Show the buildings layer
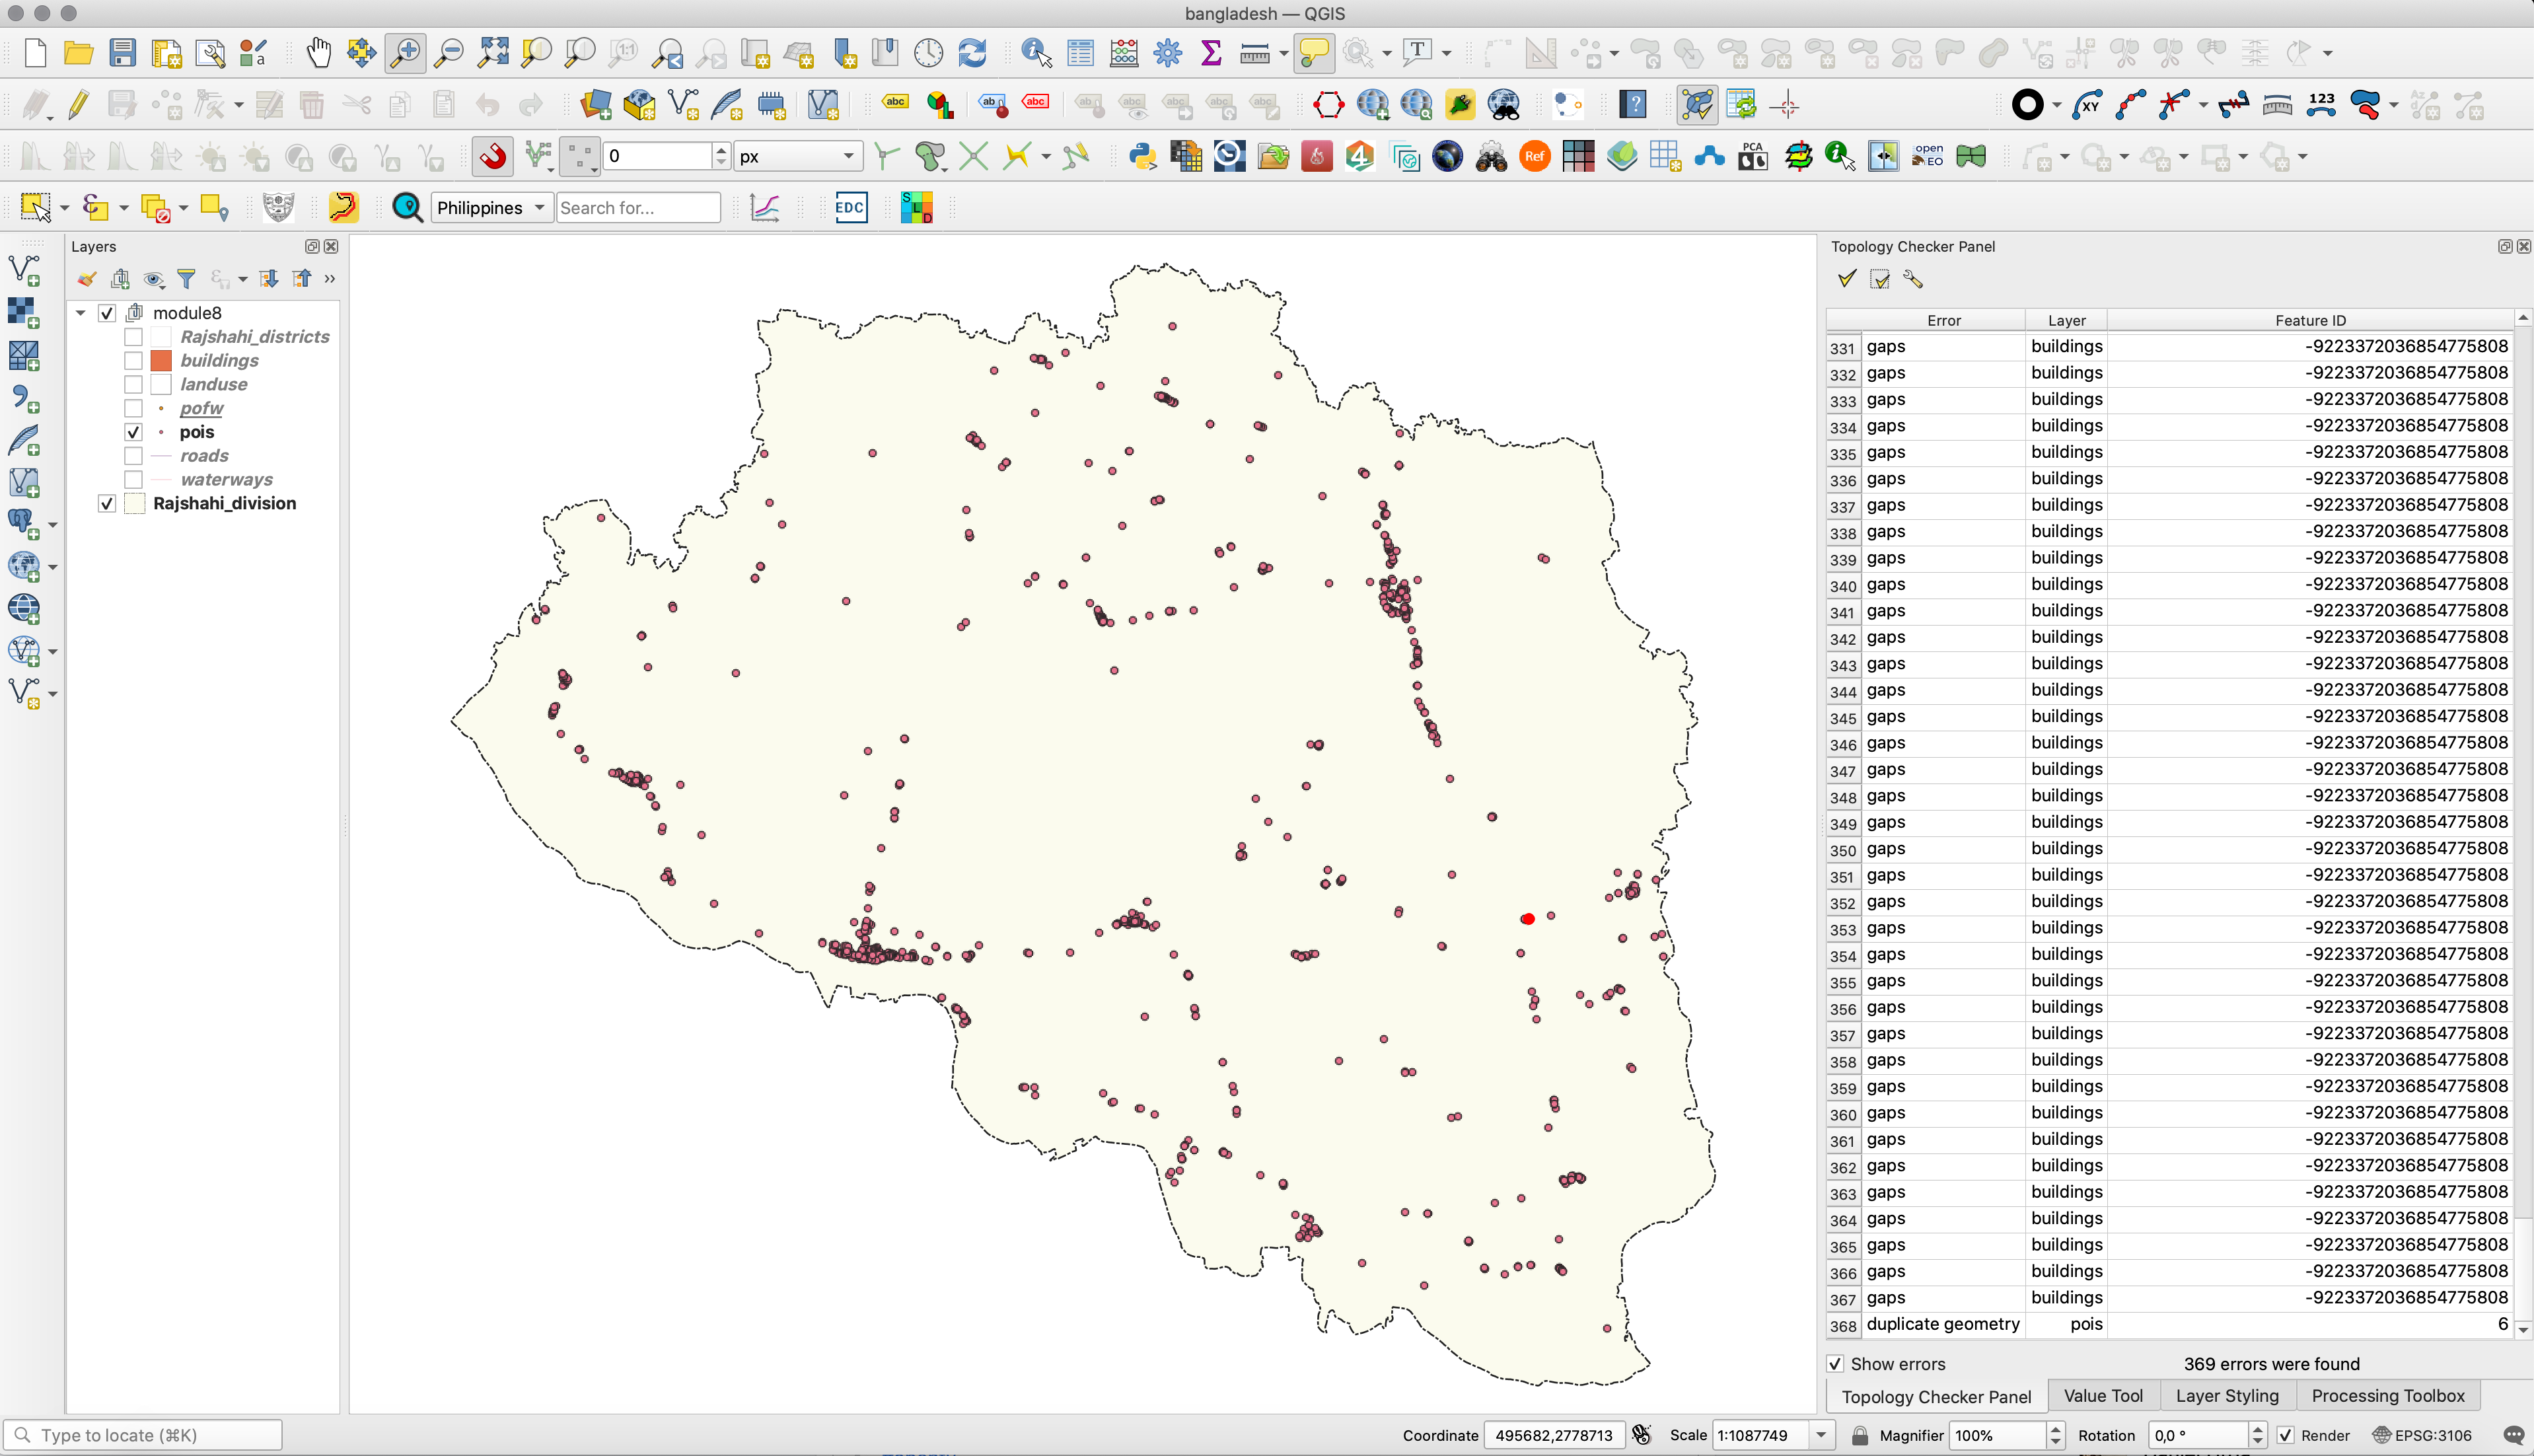The image size is (2534, 1456). coord(133,361)
